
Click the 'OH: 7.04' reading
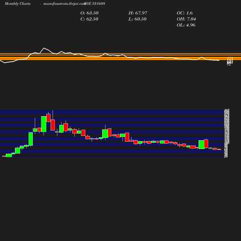click(187, 19)
